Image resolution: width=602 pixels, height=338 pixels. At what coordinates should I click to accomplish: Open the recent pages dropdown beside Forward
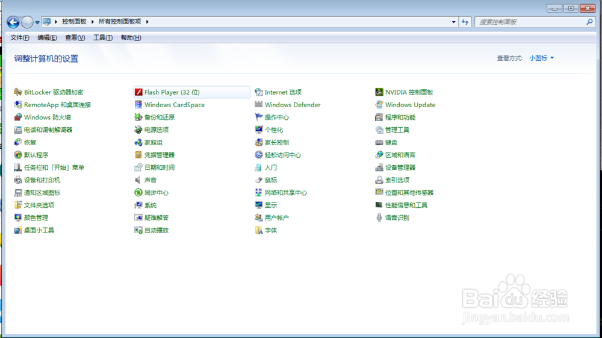[37, 22]
